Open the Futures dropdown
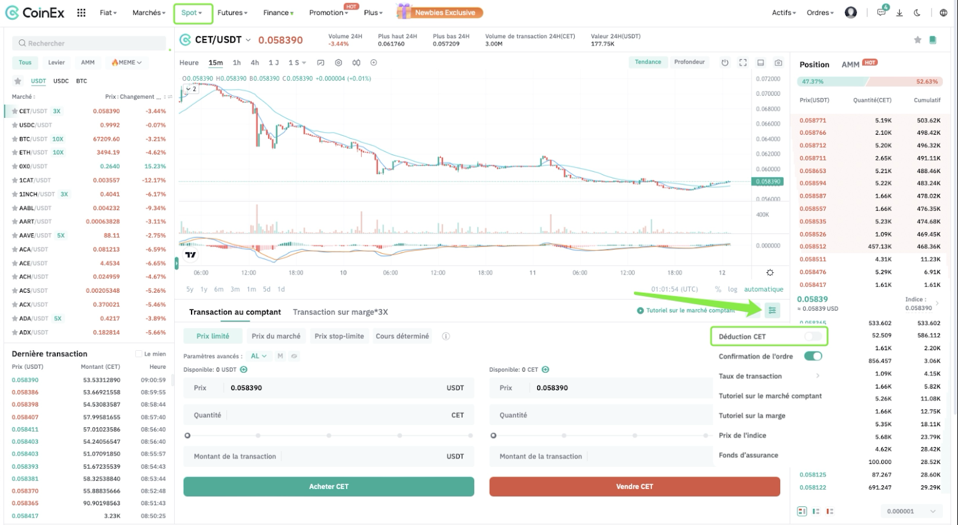The image size is (958, 525). pyautogui.click(x=232, y=13)
